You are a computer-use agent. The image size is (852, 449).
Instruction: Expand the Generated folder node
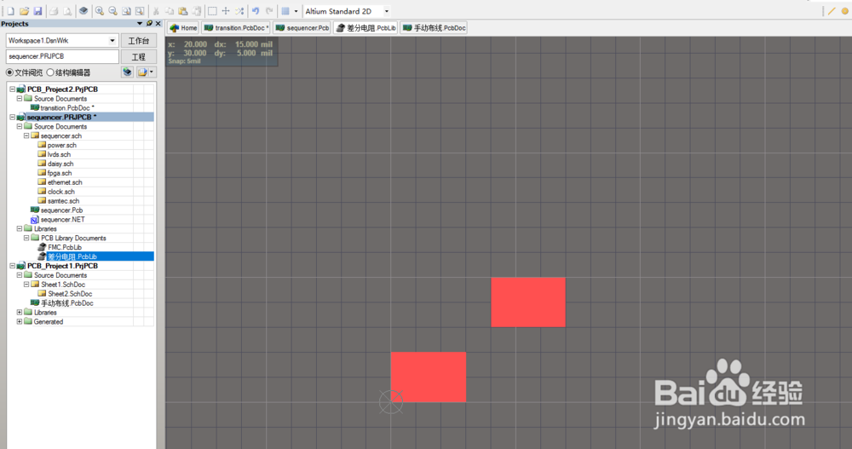coord(19,322)
